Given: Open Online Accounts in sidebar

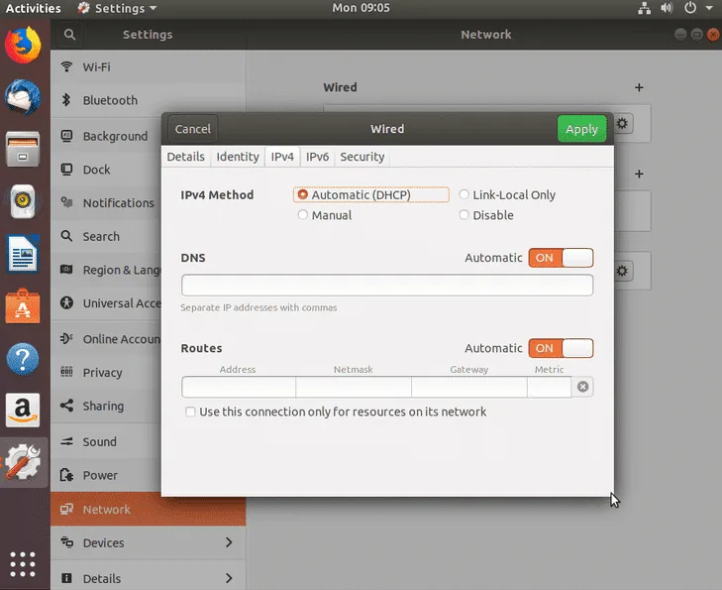Looking at the screenshot, I should [106, 339].
